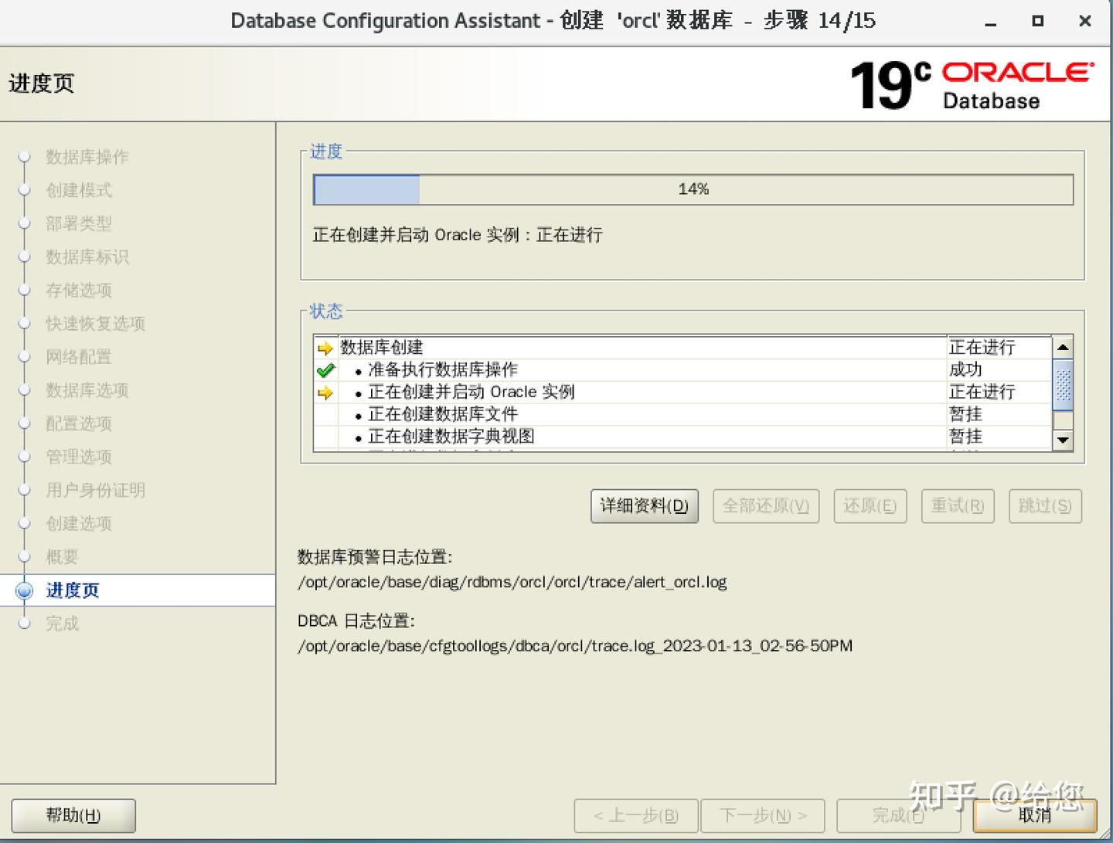Click the 跳过(S) skip button
Screen dimensions: 1113x843
1045,506
